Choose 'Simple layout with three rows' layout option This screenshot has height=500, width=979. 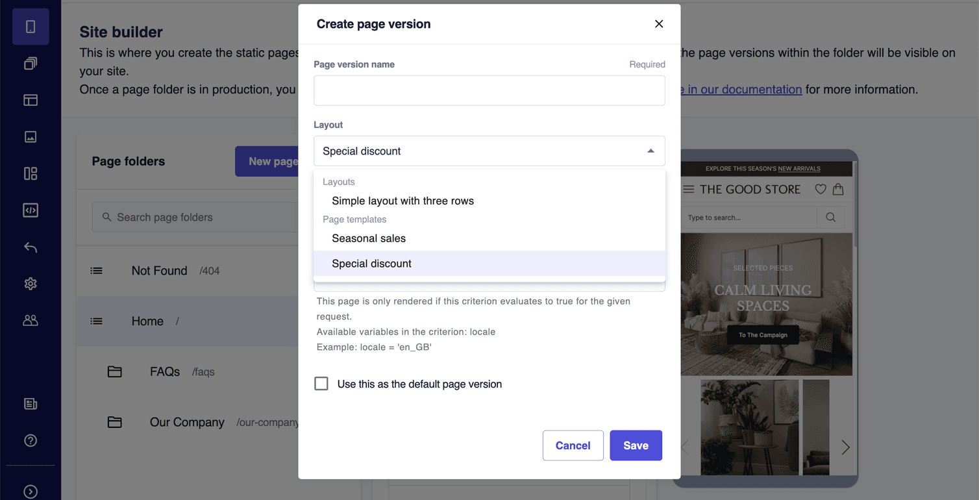coord(403,201)
